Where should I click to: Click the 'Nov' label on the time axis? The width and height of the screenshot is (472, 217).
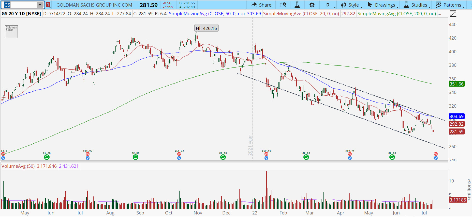(x=198, y=213)
